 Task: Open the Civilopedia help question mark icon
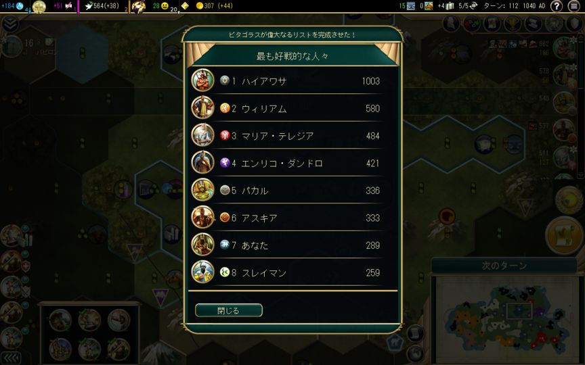tap(557, 6)
